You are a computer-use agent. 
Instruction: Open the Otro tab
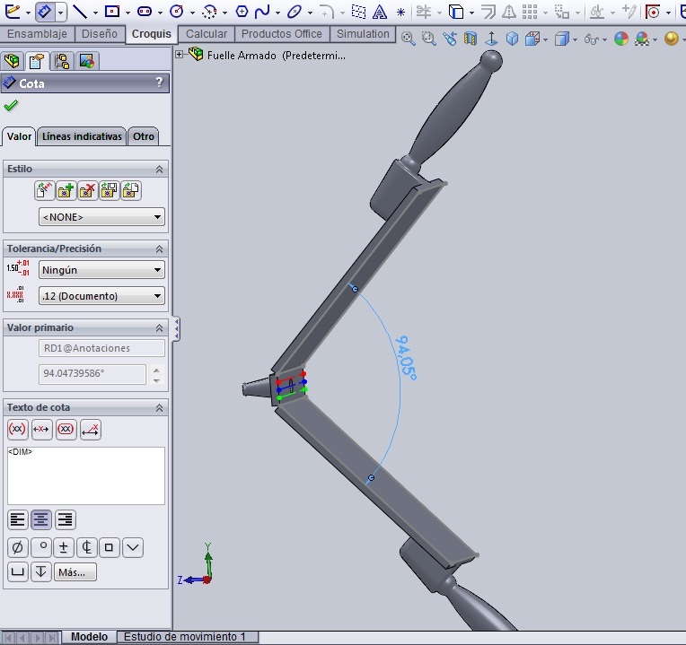click(x=144, y=136)
